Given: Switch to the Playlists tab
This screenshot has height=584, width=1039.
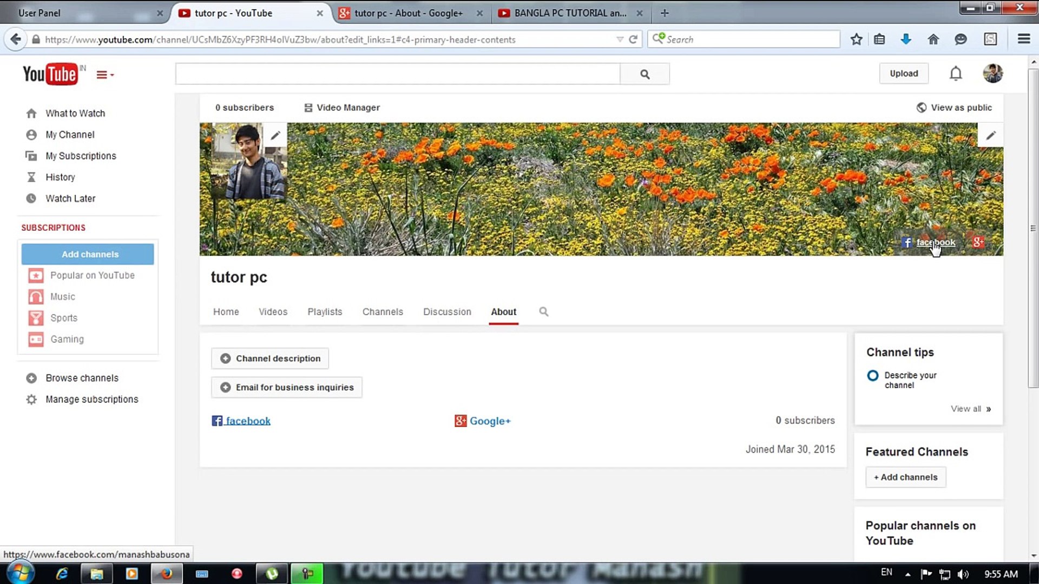Looking at the screenshot, I should [x=325, y=312].
